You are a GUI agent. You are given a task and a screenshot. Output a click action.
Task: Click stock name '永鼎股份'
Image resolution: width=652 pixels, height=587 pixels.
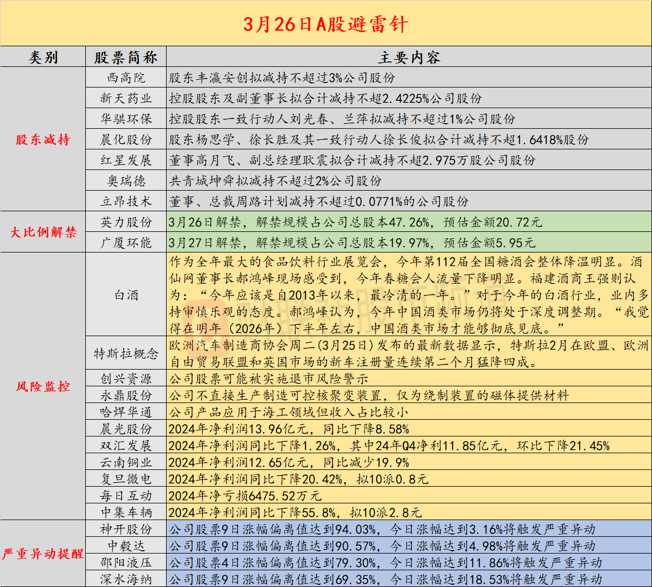click(x=125, y=395)
